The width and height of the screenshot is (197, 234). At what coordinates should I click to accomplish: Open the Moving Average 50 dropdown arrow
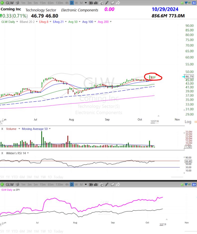coord(50,129)
